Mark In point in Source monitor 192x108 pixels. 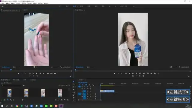(x=22, y=73)
